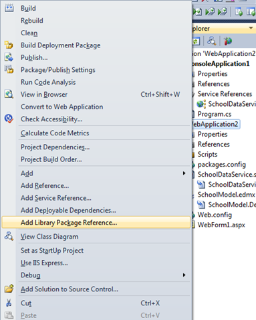
Task: Select References under ConsoleApplication1
Action: (214, 84)
